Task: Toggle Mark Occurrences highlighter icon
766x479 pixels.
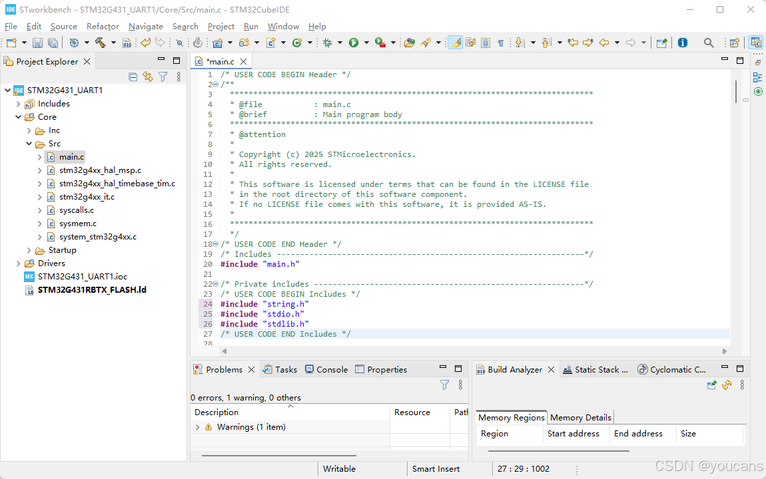Action: [456, 43]
